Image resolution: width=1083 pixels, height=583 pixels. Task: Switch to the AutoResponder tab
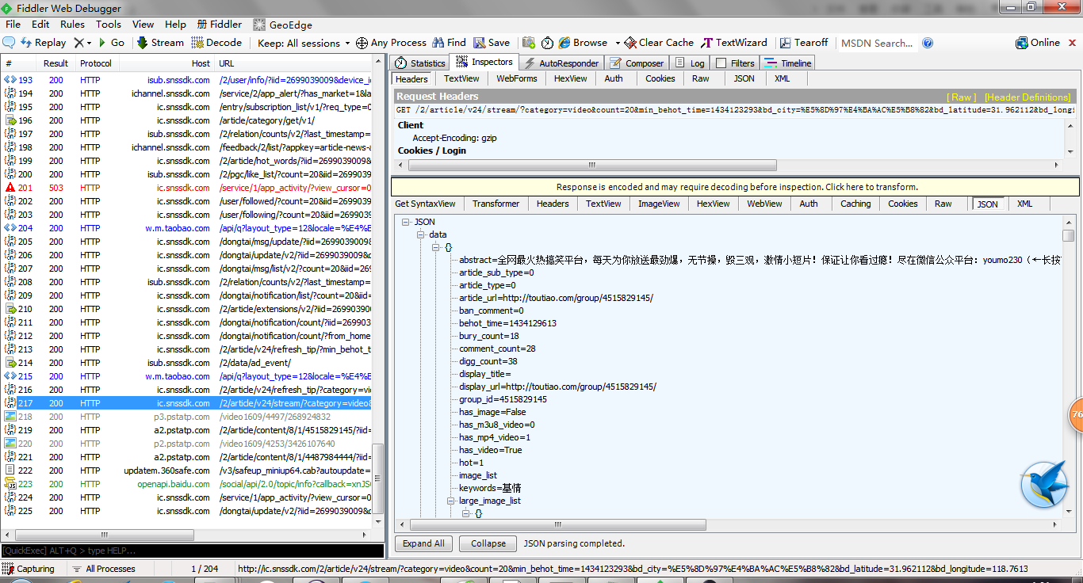561,63
